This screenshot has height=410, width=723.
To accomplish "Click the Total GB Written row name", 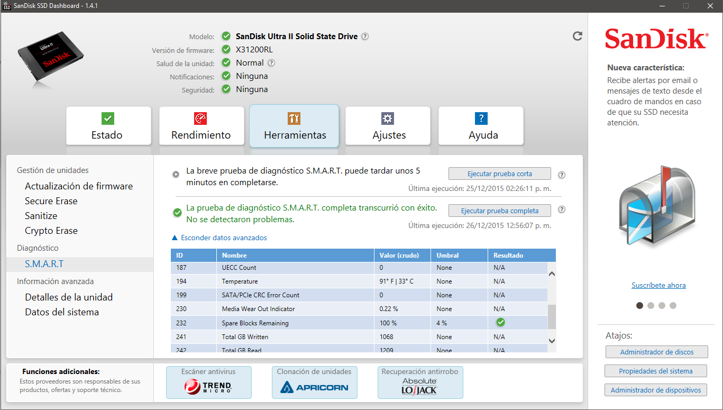I will [245, 337].
